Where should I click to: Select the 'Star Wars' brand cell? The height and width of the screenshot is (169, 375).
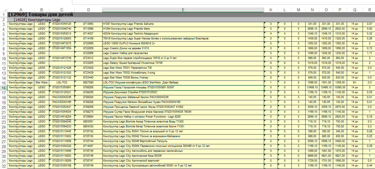pos(42,82)
